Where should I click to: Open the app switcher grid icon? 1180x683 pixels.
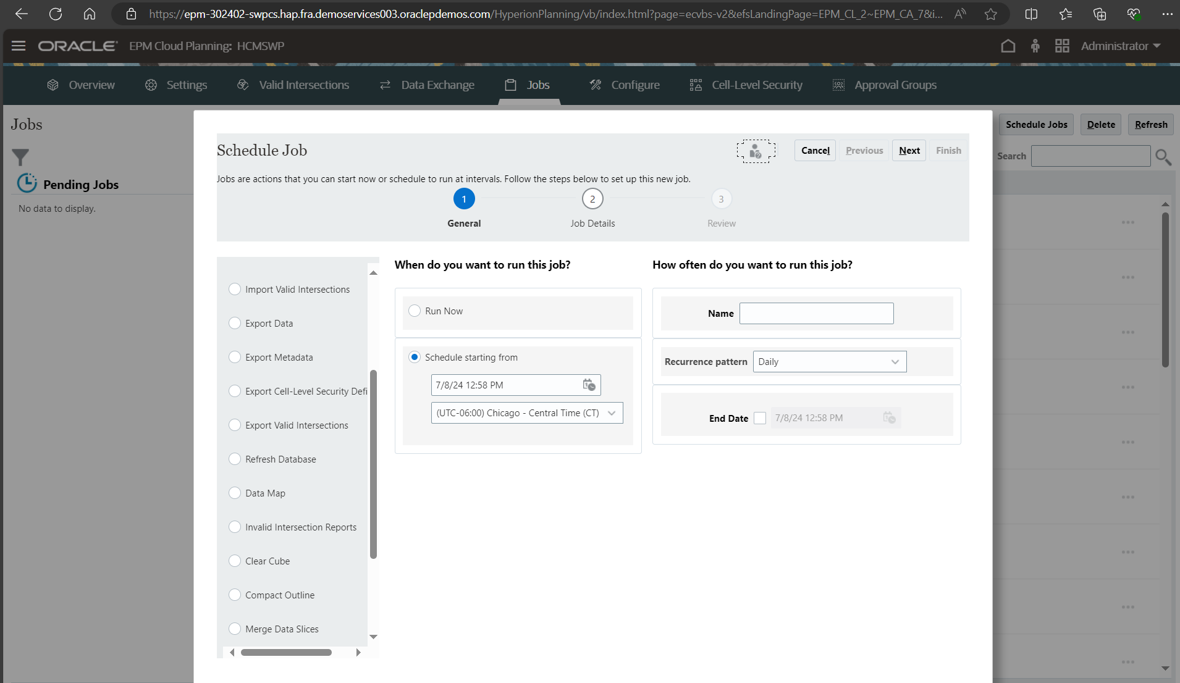(x=1063, y=46)
